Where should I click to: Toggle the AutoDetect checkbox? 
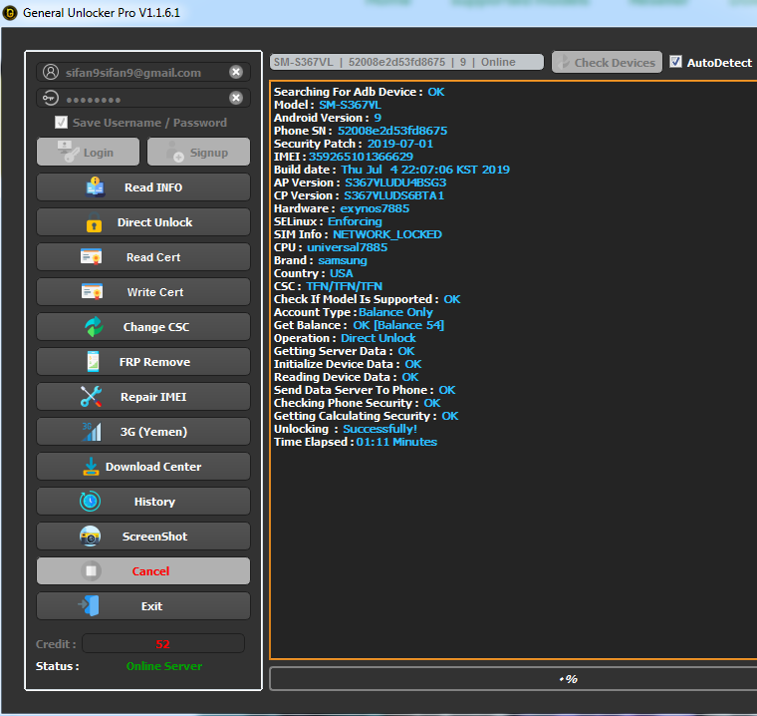(677, 62)
